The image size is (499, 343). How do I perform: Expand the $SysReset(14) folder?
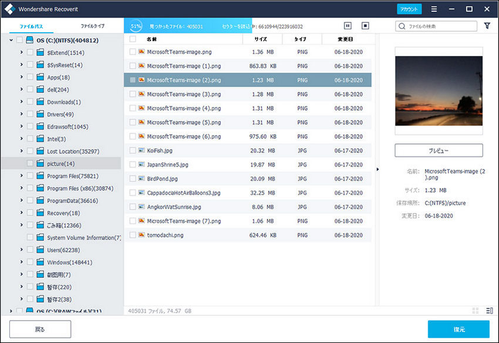pyautogui.click(x=21, y=64)
